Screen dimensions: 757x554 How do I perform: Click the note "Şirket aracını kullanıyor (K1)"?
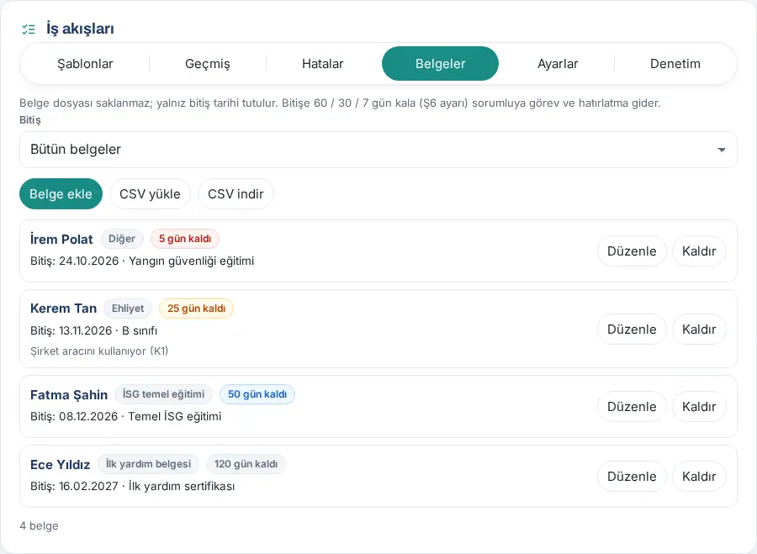[x=99, y=351]
